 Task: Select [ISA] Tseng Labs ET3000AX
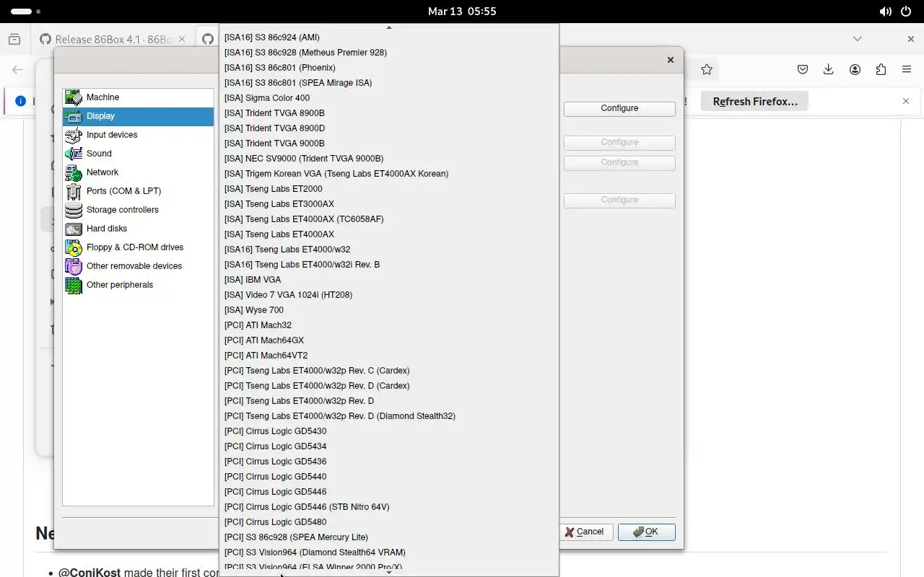click(389, 204)
